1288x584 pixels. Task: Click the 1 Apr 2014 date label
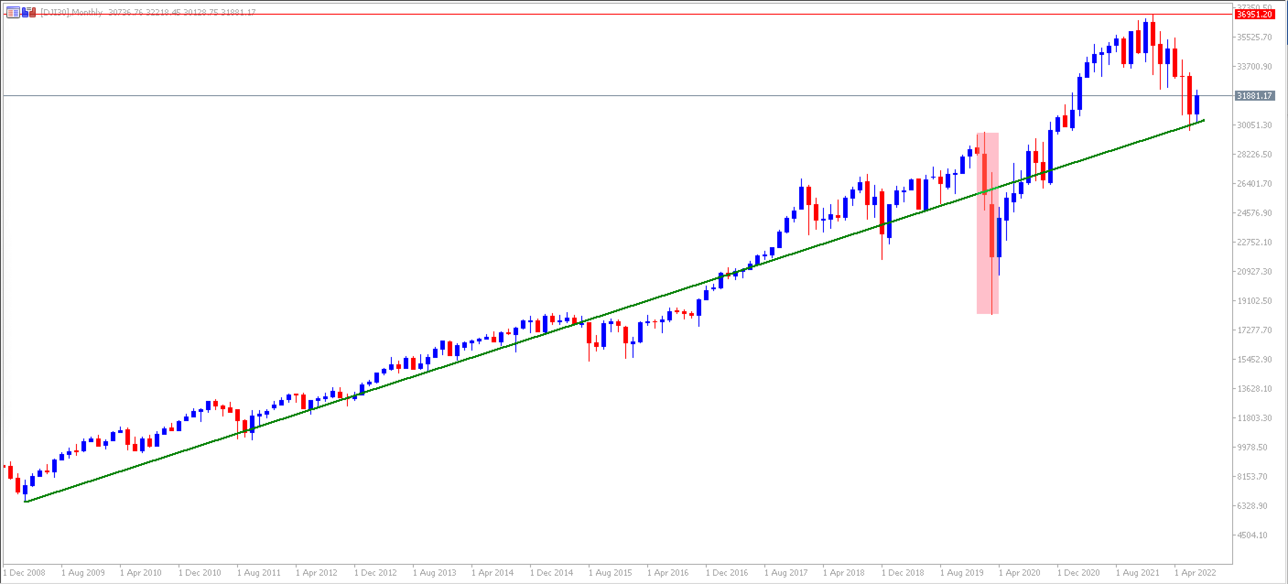[492, 573]
